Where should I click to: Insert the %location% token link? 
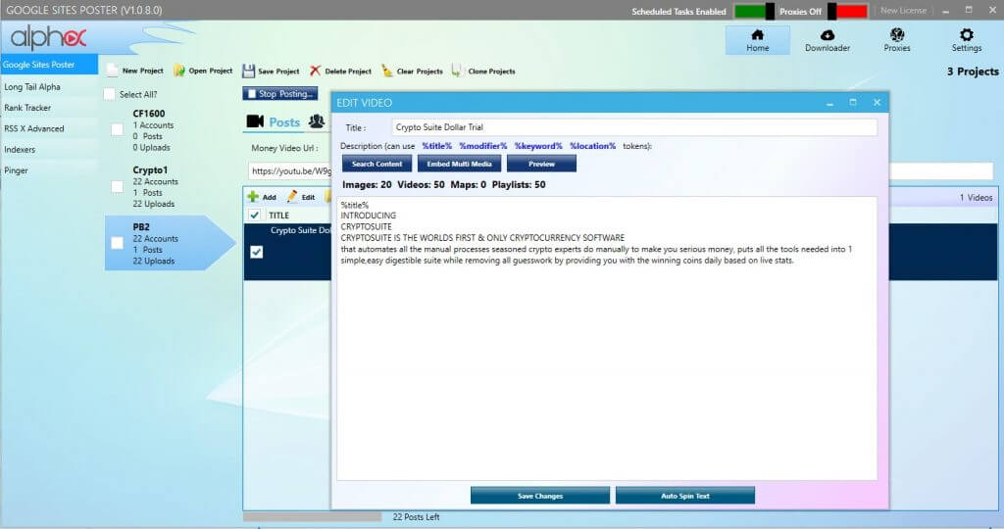[592, 146]
